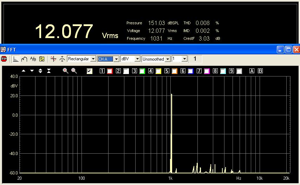This screenshot has width=300, height=185.
Task: Click the overlay A button
Action: click(252, 71)
